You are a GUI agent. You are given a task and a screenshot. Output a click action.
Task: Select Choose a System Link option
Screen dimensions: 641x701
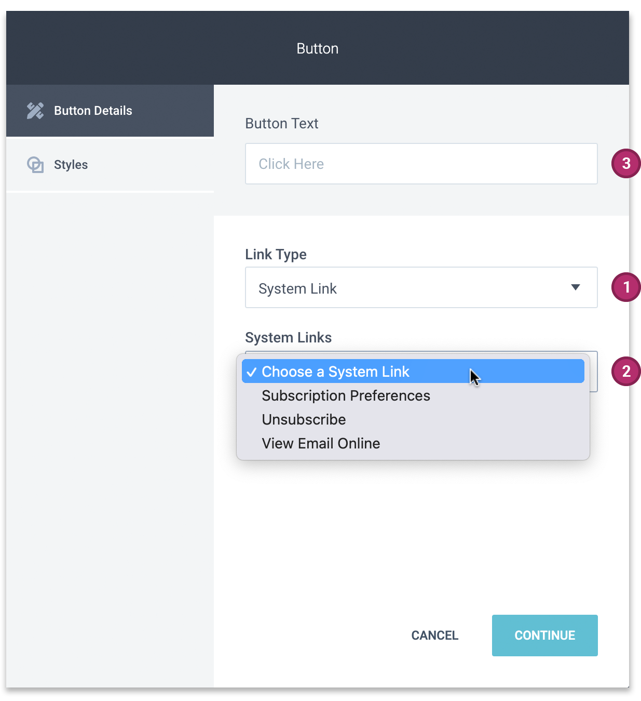pos(413,372)
